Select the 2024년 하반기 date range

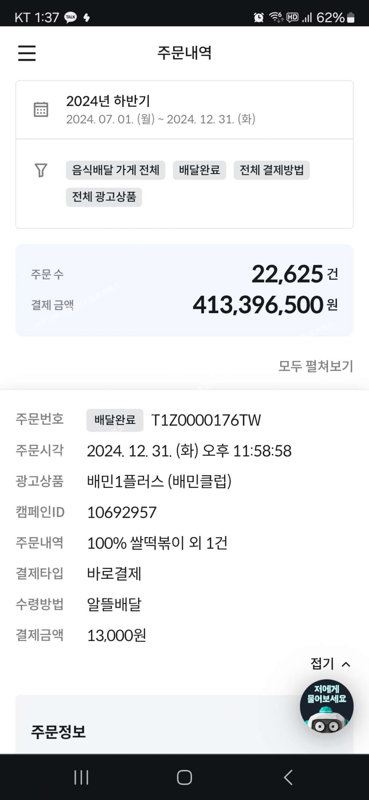coord(184,110)
